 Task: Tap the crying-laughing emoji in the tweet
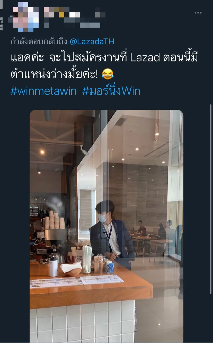pos(108,74)
